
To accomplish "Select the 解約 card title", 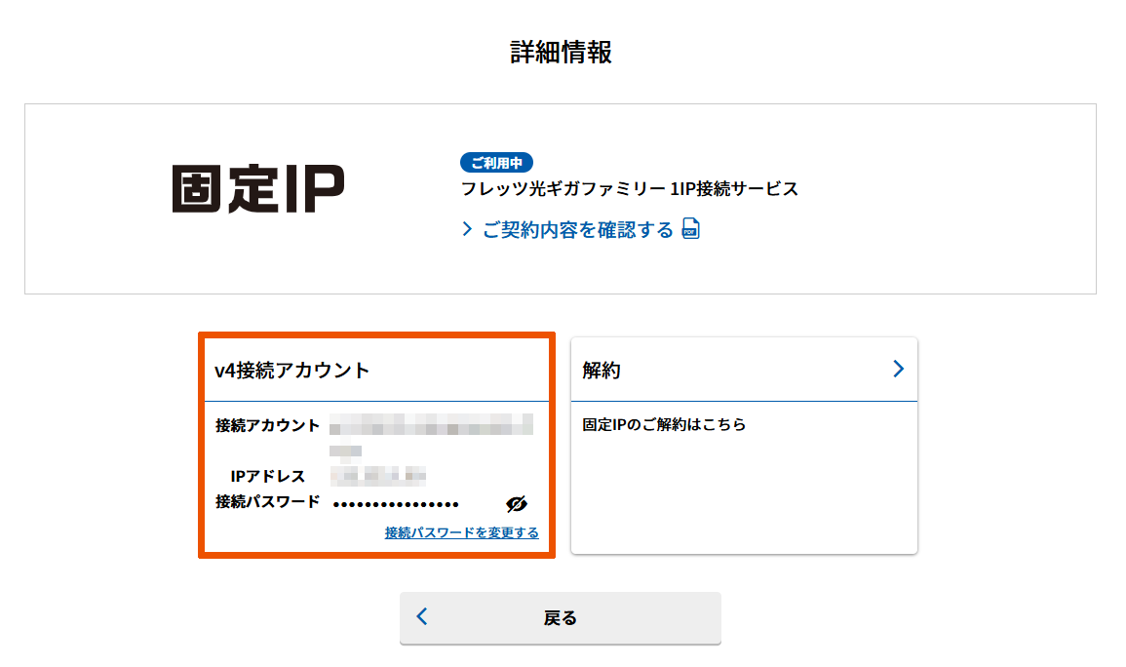I will [602, 371].
